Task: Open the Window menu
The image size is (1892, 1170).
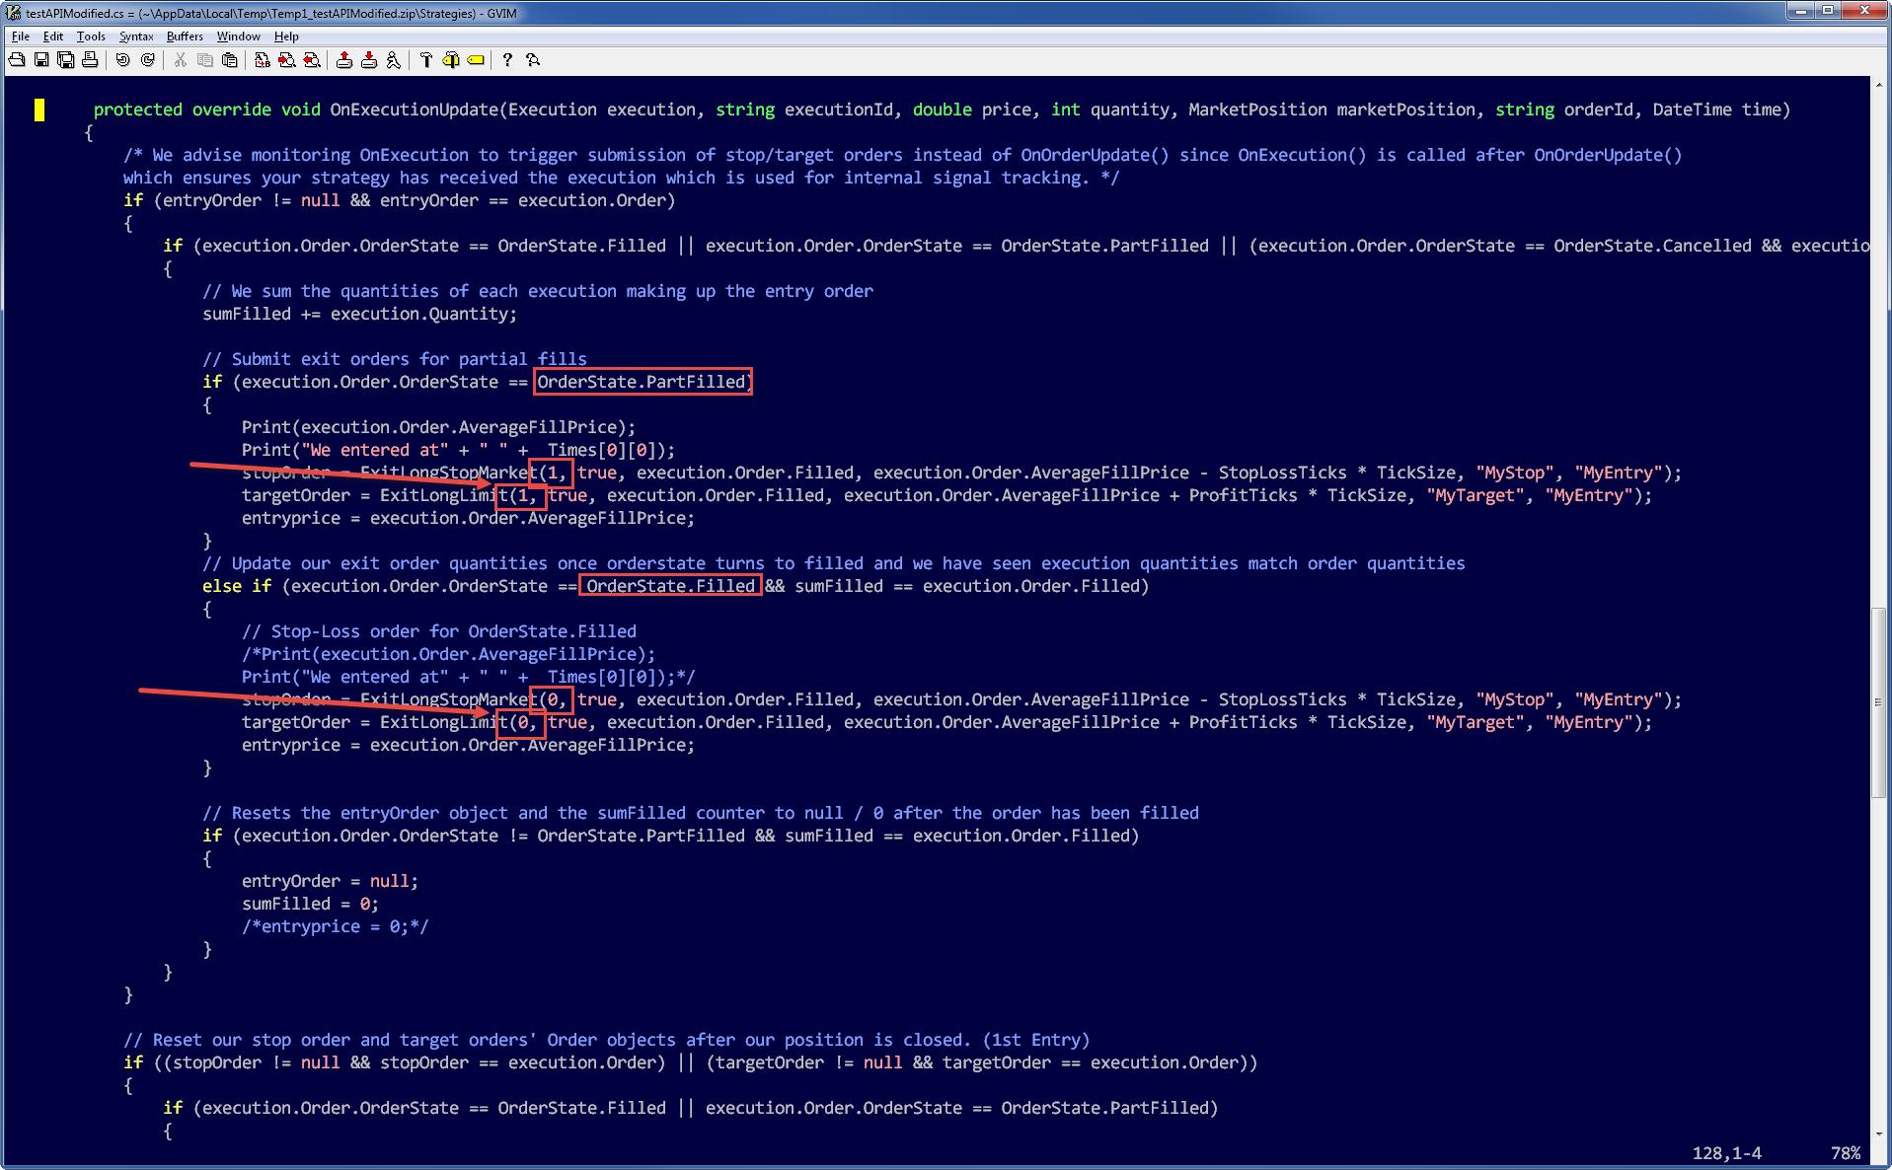Action: click(x=239, y=37)
